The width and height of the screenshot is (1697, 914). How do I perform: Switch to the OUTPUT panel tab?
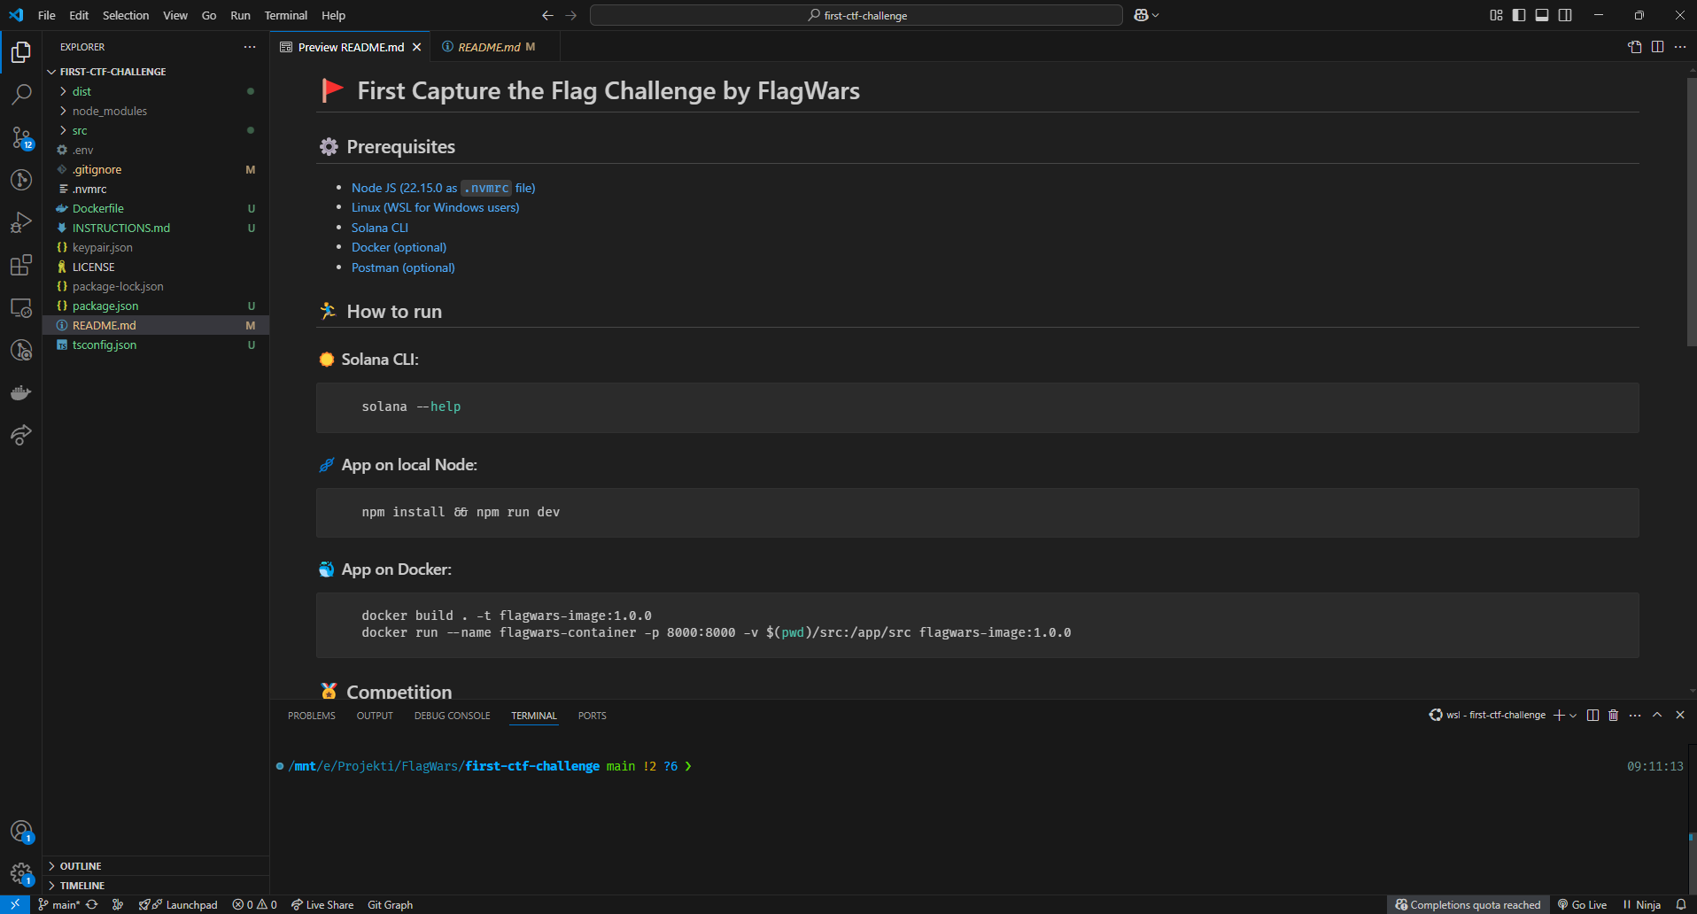point(375,716)
